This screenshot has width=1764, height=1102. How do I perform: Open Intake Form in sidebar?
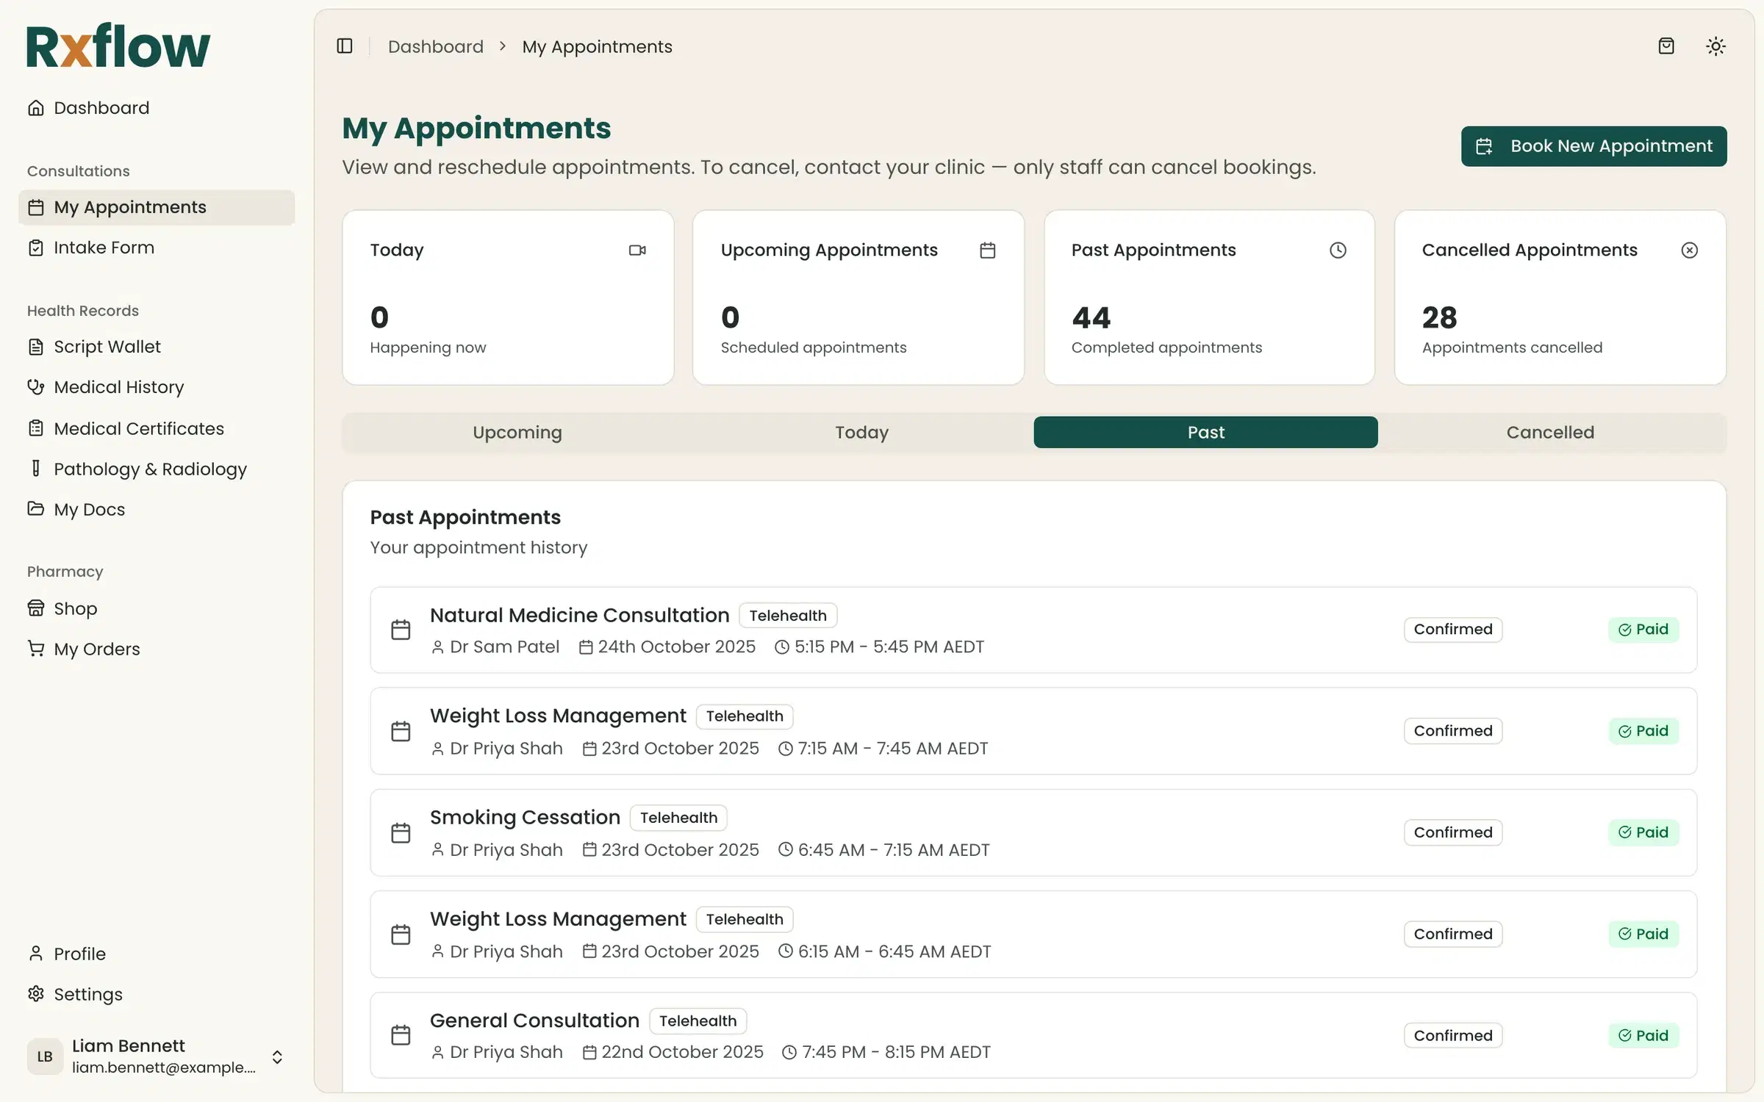coord(157,248)
